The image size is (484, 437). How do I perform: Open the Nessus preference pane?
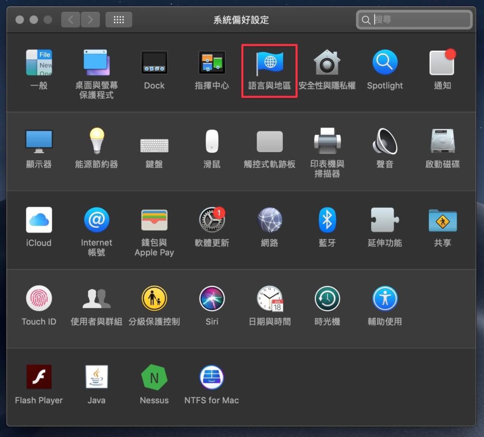[x=155, y=377]
